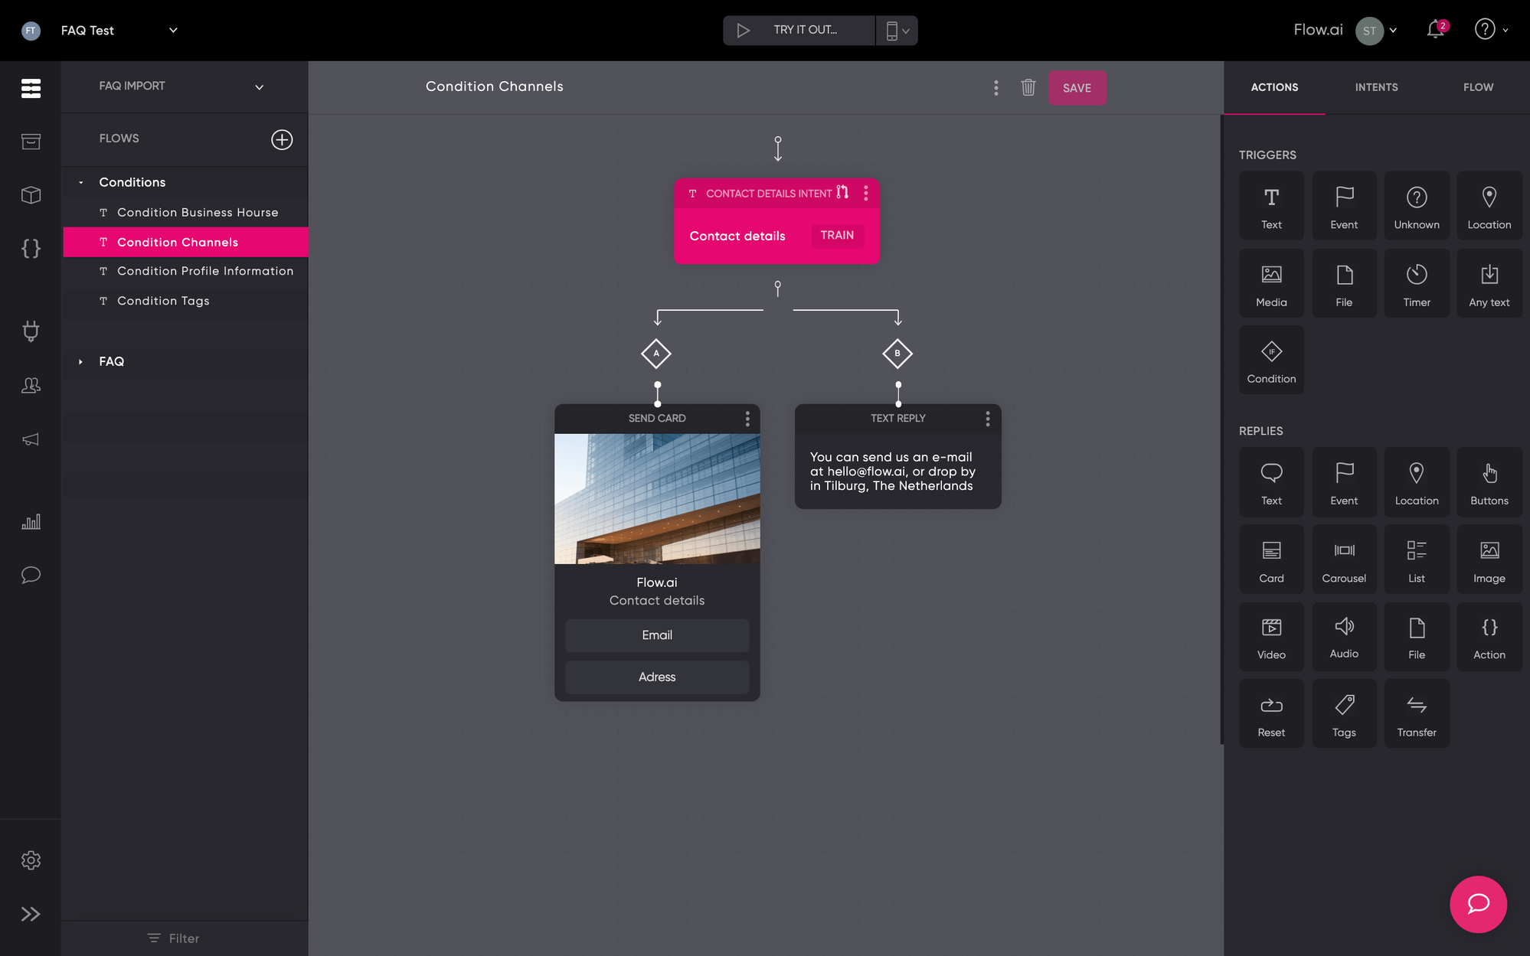Image resolution: width=1530 pixels, height=956 pixels.
Task: Open the FAQ IMPORT dropdown
Action: [259, 86]
